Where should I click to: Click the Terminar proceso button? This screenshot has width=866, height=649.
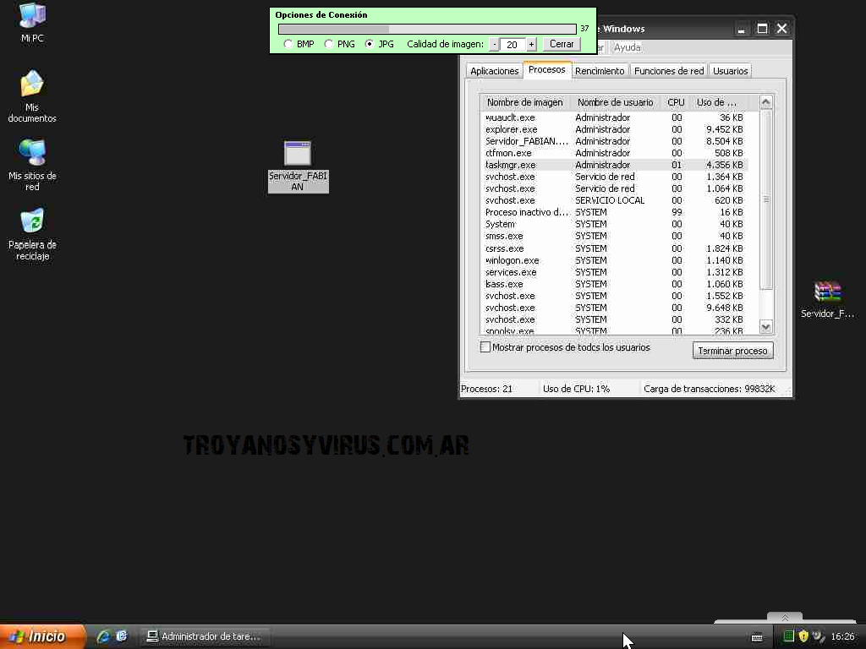tap(733, 351)
